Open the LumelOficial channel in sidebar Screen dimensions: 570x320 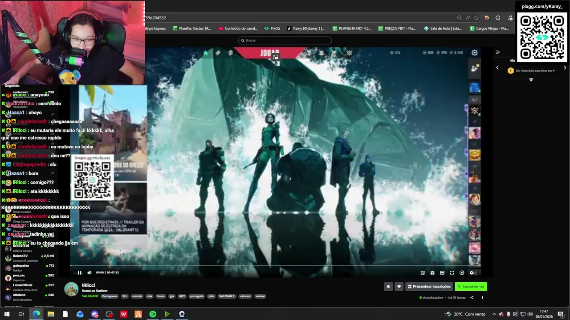coord(29,287)
